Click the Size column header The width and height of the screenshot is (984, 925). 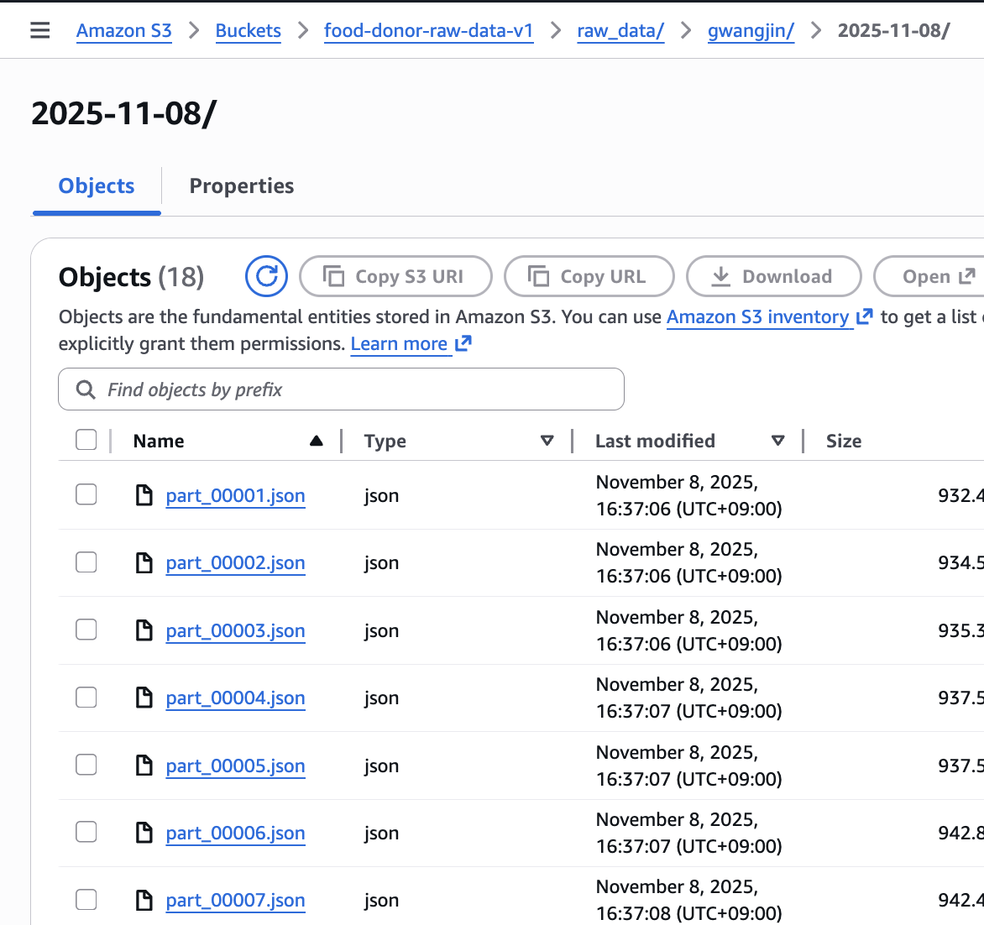point(844,442)
